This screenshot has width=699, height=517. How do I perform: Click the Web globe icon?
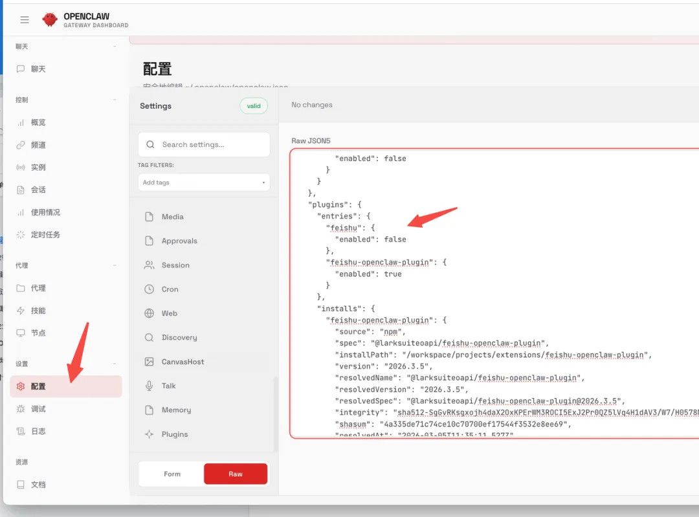(150, 313)
